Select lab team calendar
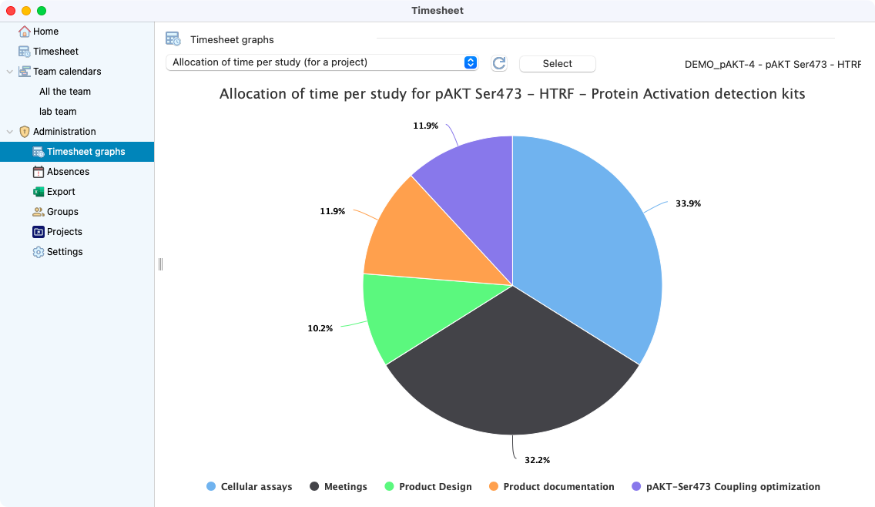Screen dimensions: 875x507 click(x=58, y=112)
